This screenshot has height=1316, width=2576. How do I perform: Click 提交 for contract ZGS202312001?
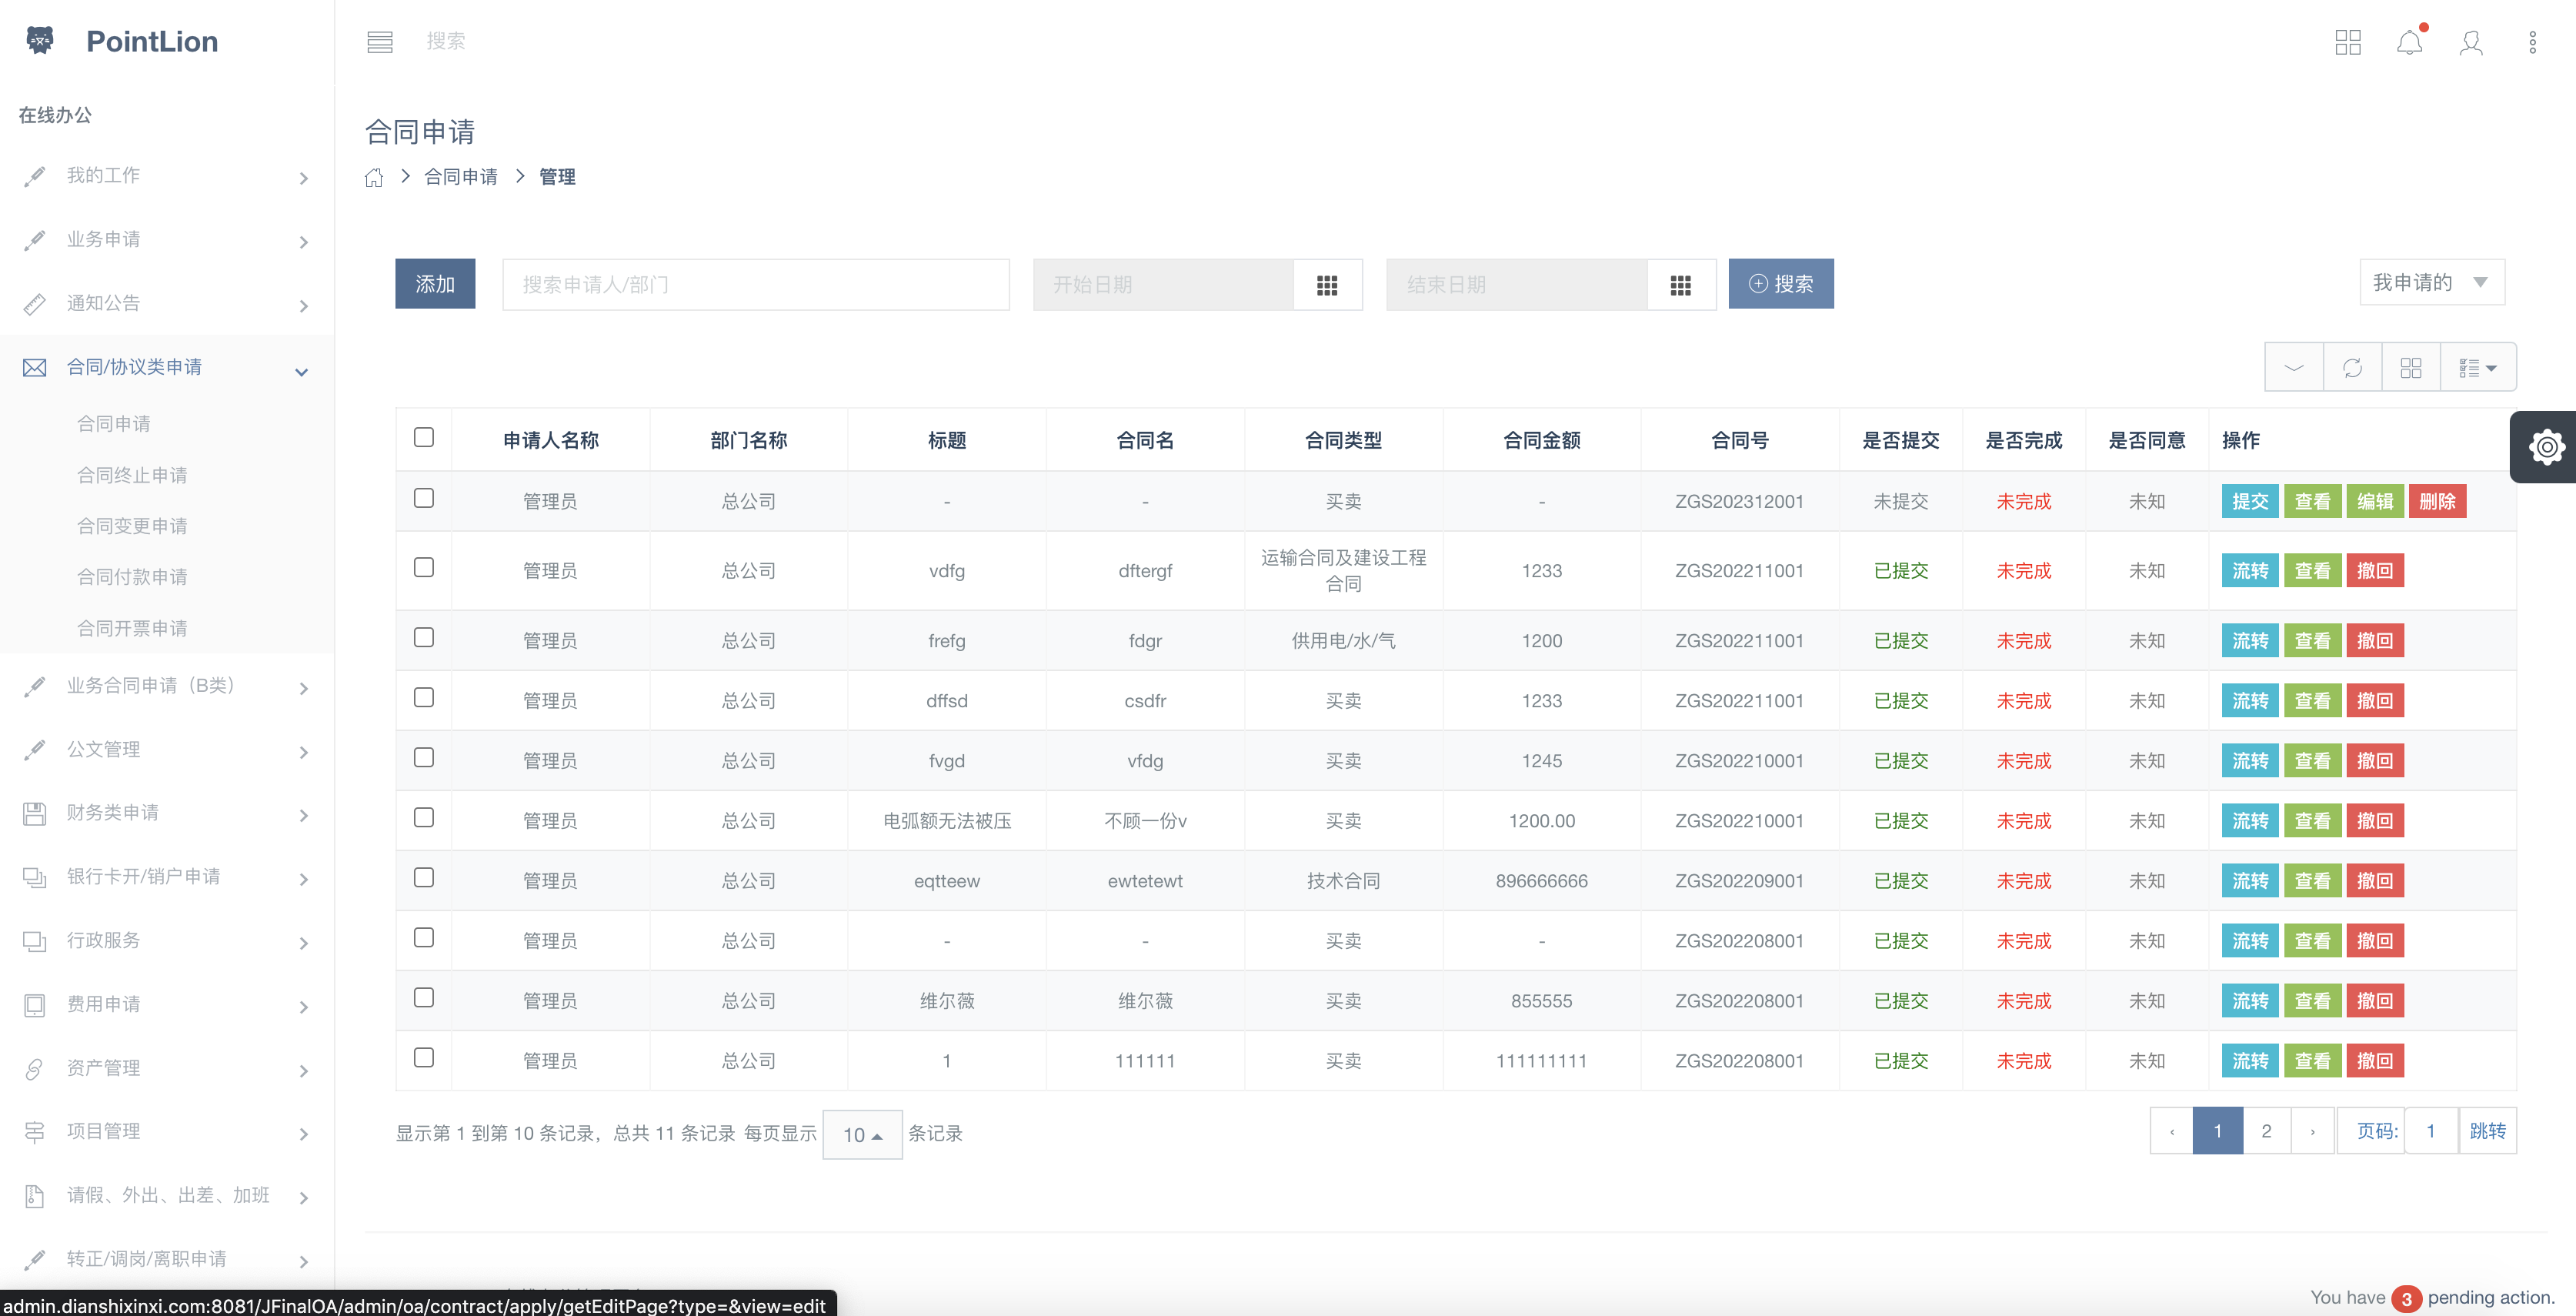click(2250, 501)
